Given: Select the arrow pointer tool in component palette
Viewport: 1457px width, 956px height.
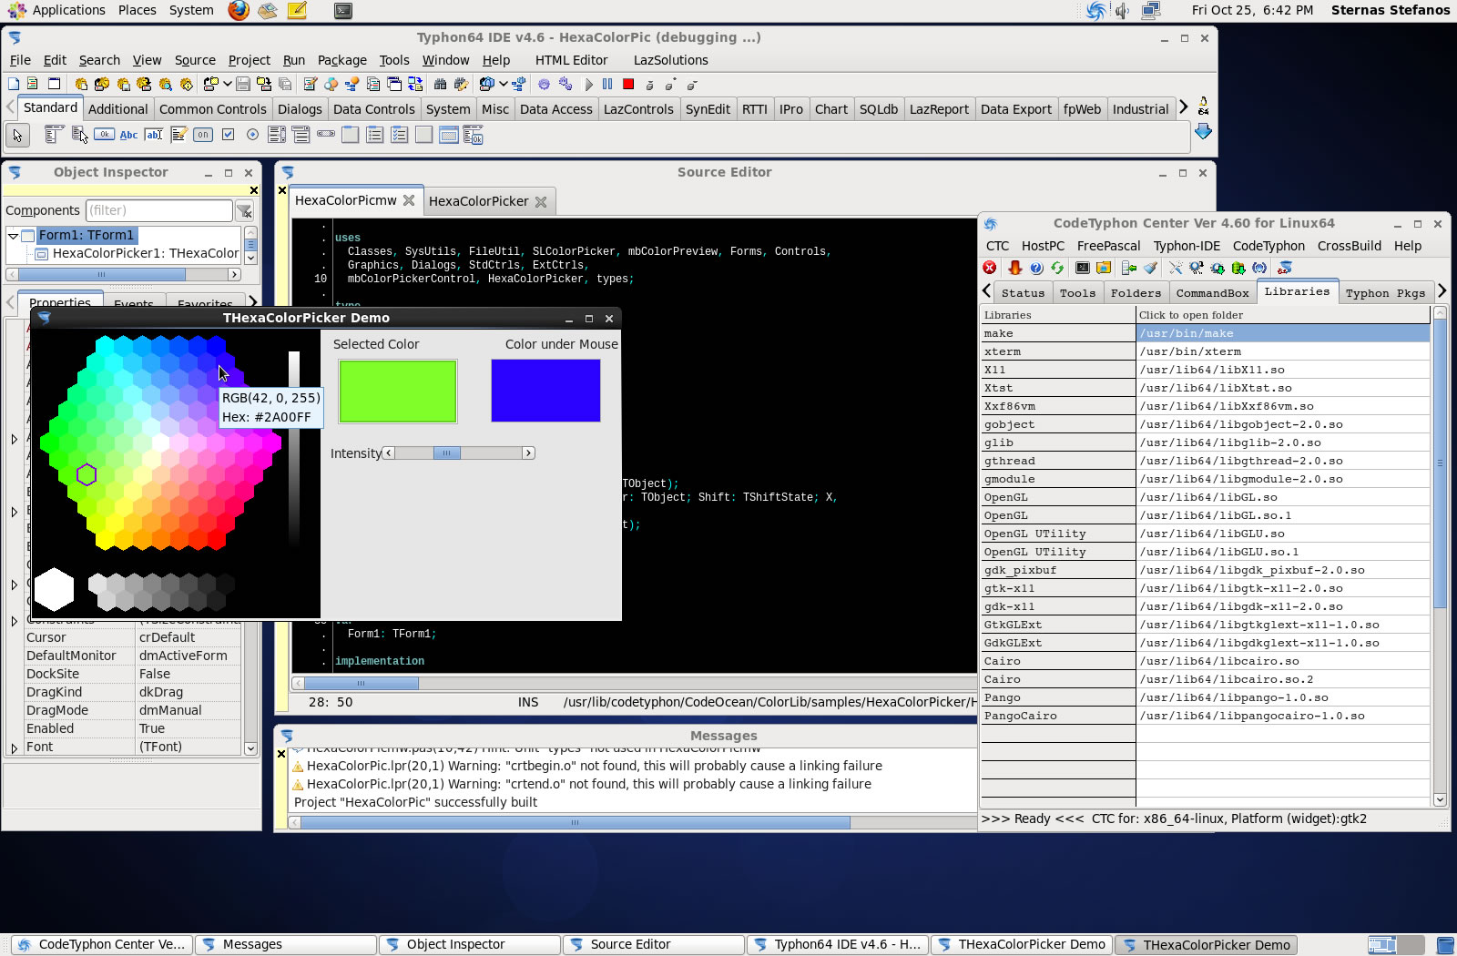Looking at the screenshot, I should click(17, 136).
